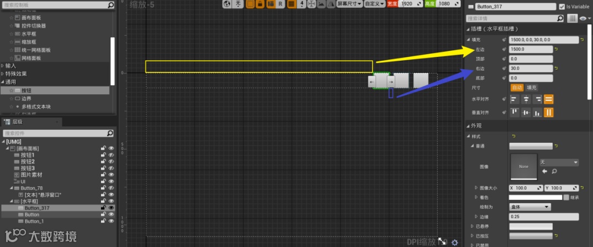593x247 pixels.
Task: Click the DPI scale gear icon
Action: 455,243
